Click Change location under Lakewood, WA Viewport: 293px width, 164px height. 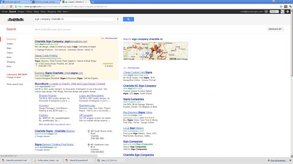(14, 77)
